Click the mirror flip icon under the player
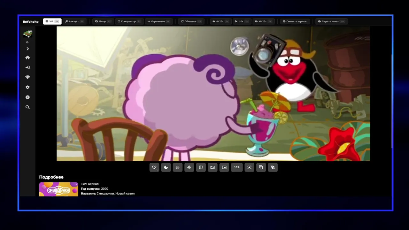Screen dimensions: 409x230 point(201,167)
